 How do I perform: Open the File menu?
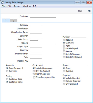(3, 6)
